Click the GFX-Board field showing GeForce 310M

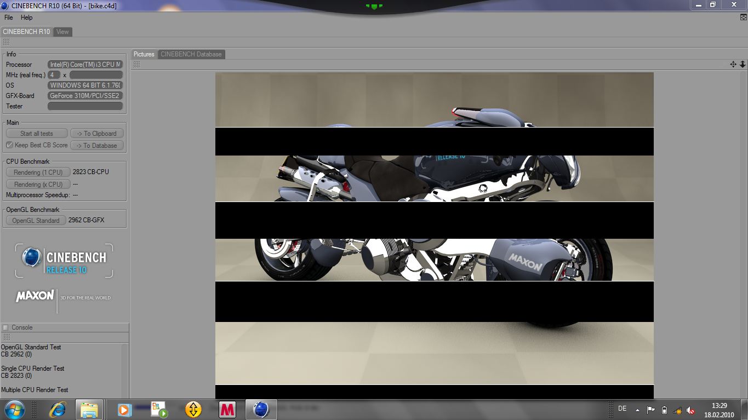(85, 96)
